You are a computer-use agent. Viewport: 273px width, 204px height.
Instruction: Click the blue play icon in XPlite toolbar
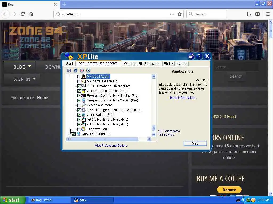(x=88, y=70)
